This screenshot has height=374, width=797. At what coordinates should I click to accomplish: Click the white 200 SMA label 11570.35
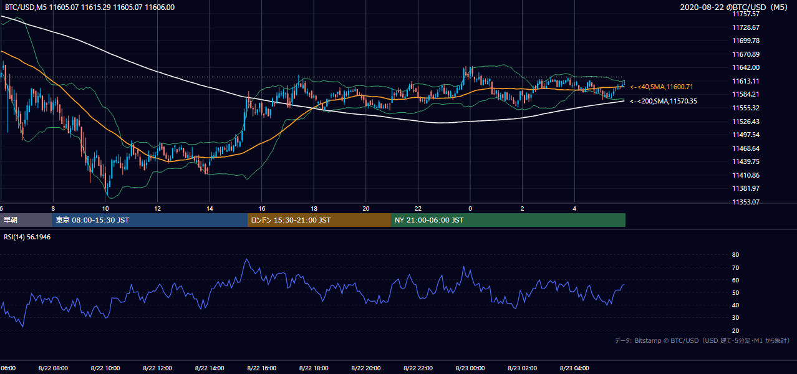[x=663, y=101]
